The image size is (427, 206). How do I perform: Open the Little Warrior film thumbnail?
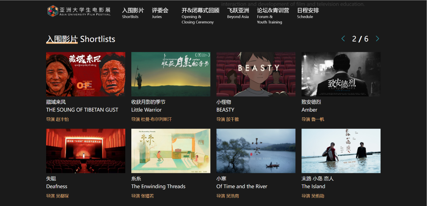click(x=171, y=74)
